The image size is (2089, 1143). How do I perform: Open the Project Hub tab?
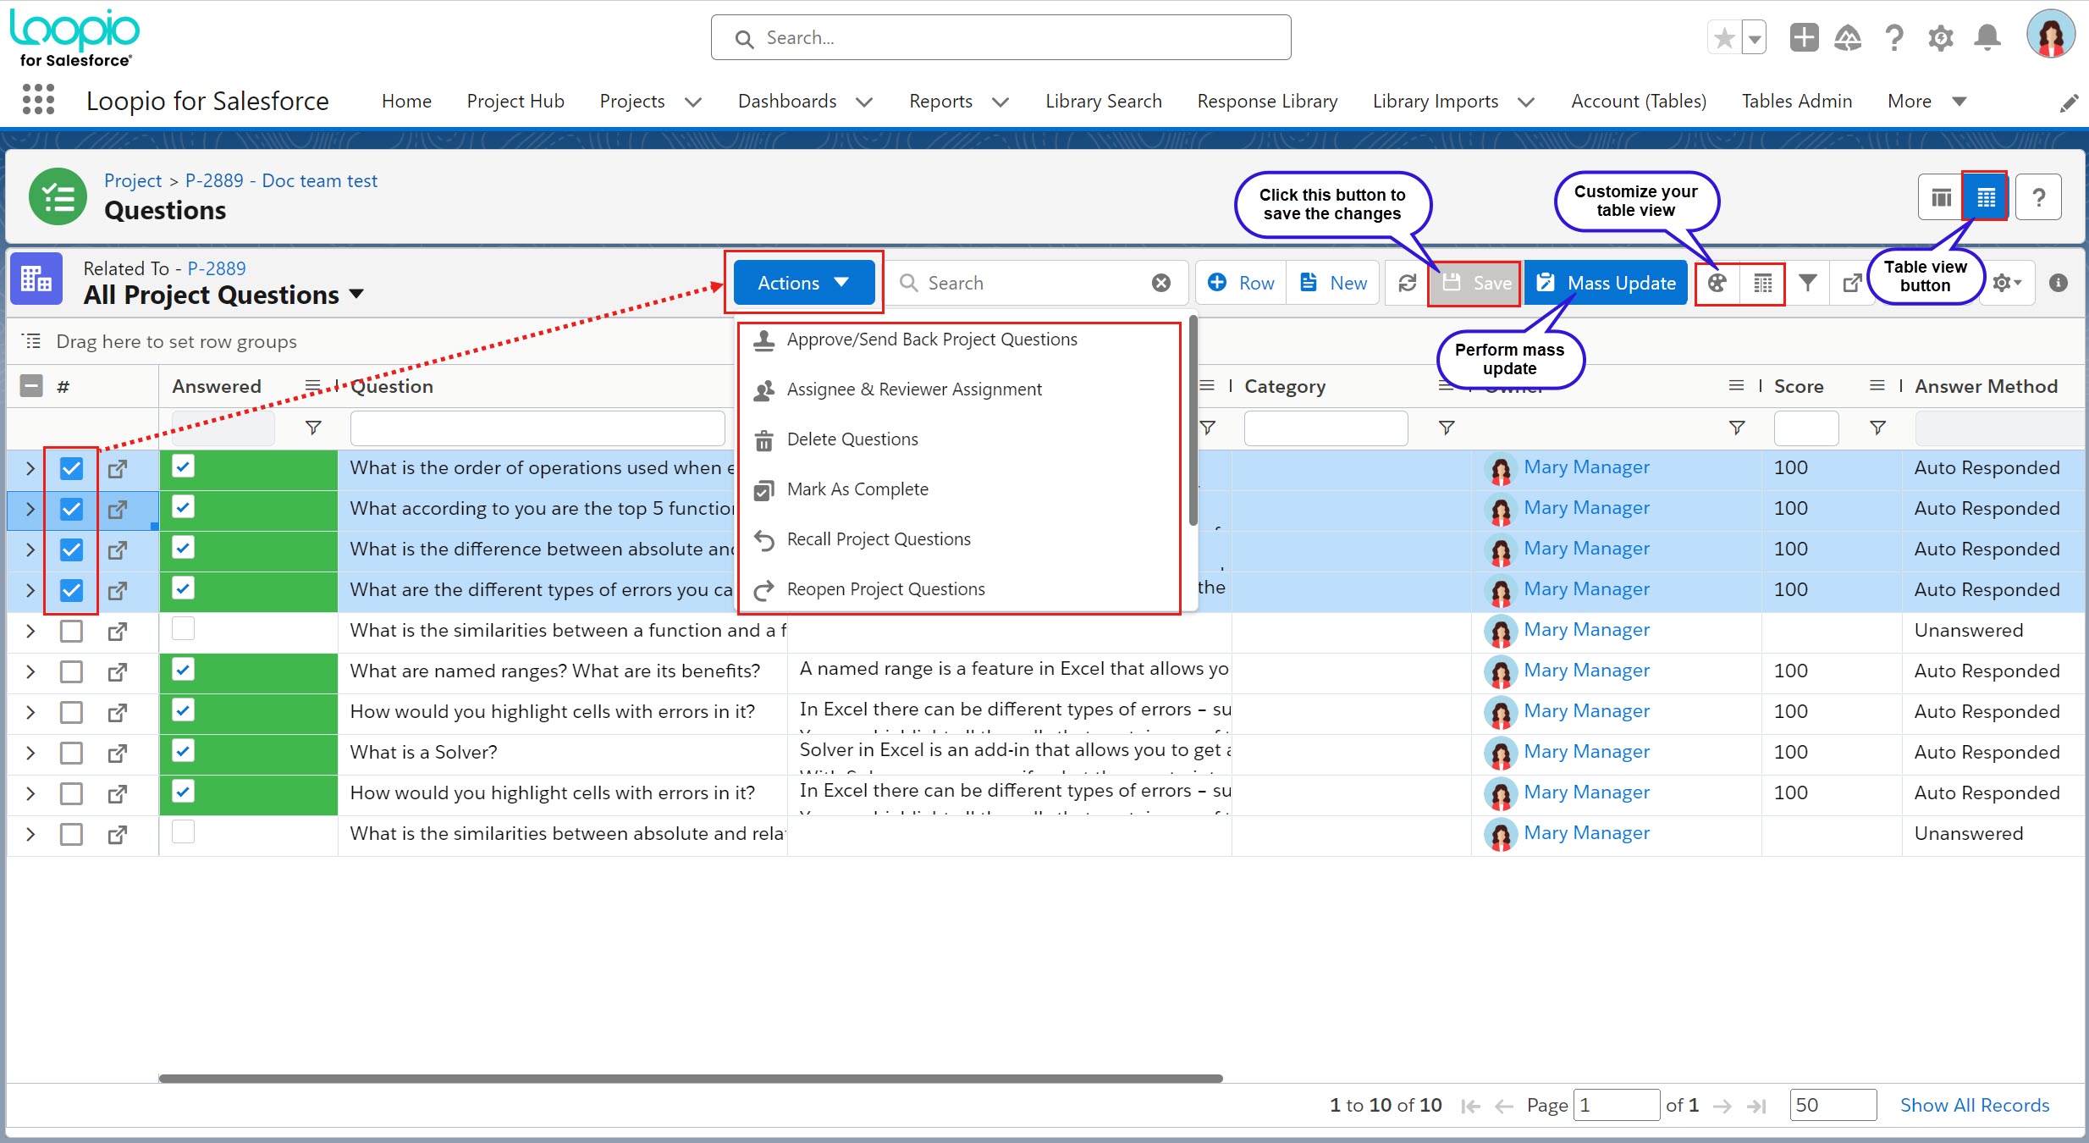tap(515, 102)
